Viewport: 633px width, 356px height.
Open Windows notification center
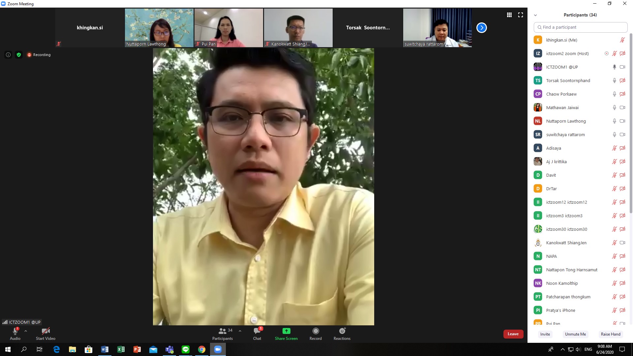click(x=622, y=349)
